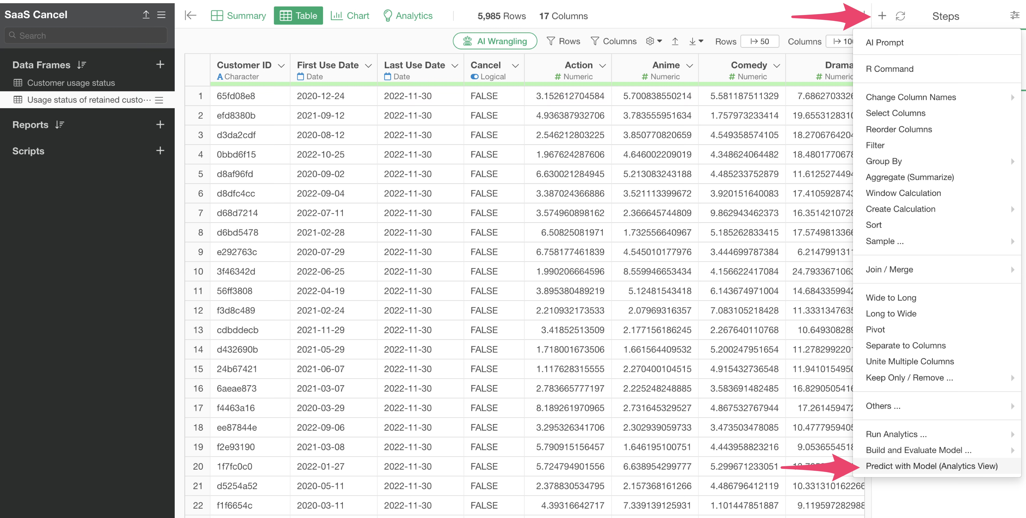Viewport: 1026px width, 518px height.
Task: Click the plus icon to add step
Action: 882,16
